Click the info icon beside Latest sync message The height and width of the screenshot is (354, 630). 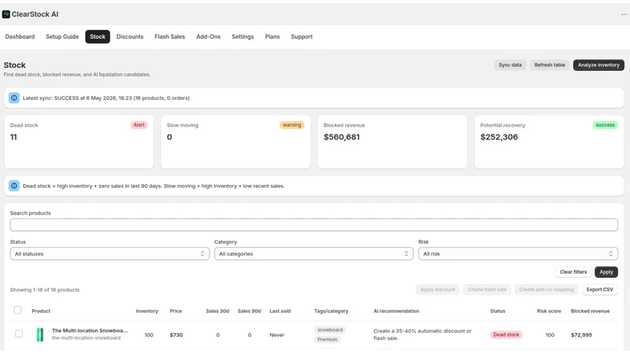pos(14,98)
